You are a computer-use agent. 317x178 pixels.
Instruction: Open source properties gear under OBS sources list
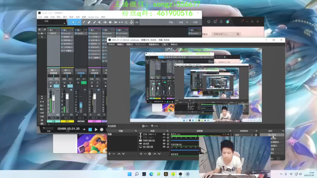pos(150,154)
